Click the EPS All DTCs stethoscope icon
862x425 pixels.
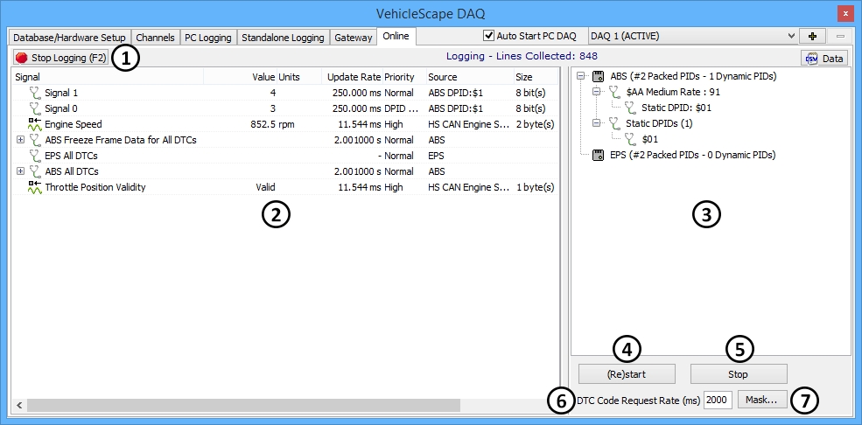point(35,156)
